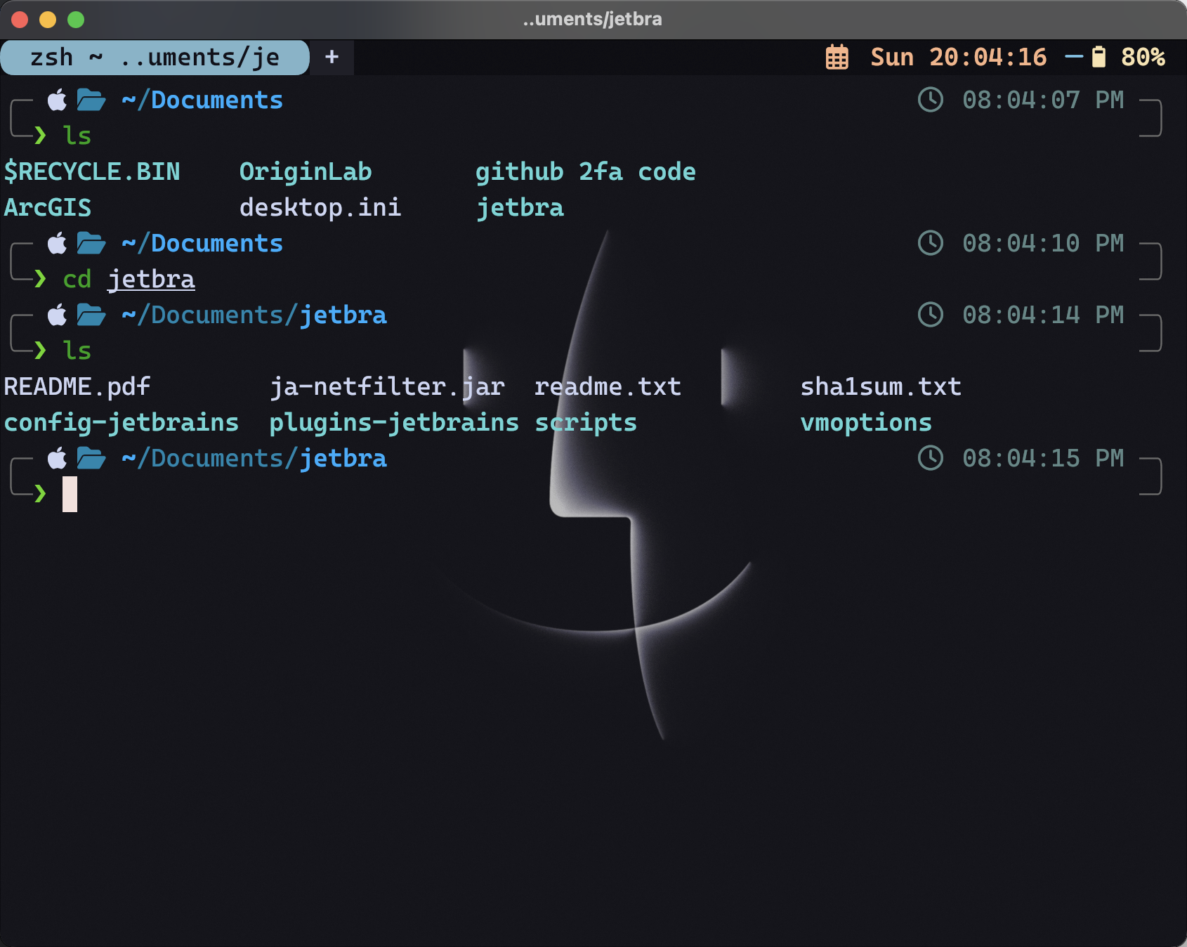
Task: Click the second ls command below ~/Documents/jetbra
Action: (77, 351)
